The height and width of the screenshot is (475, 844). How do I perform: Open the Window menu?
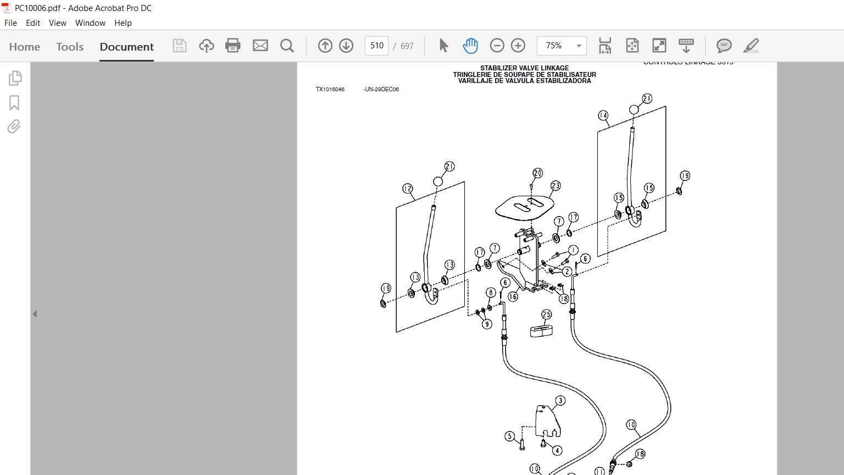point(90,23)
